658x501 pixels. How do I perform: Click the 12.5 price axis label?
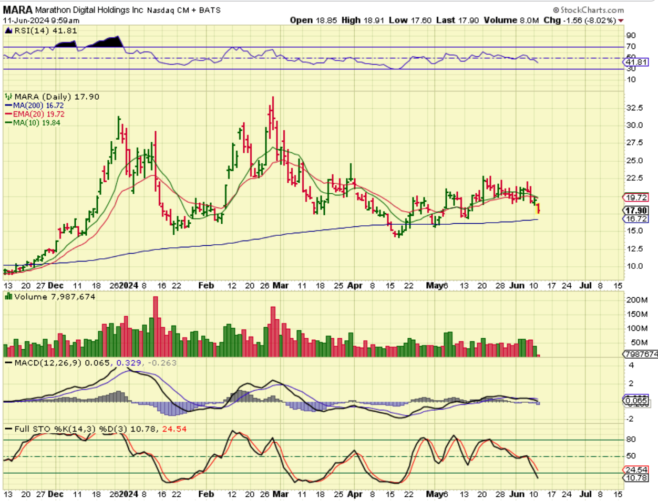(x=635, y=248)
